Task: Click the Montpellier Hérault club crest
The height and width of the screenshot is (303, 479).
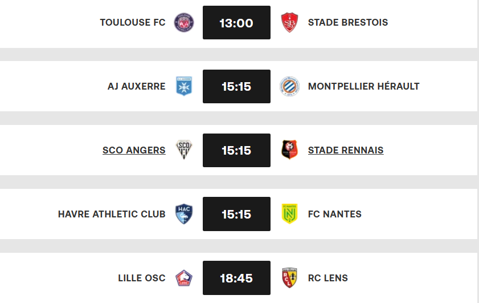Action: click(x=289, y=86)
